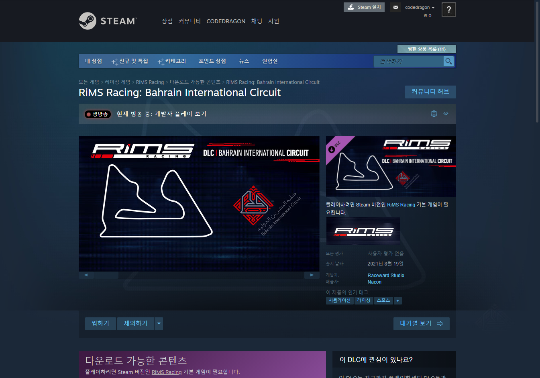
Task: Click 현재 방송 중: 개발자 플레이 보기 text
Action: (x=161, y=114)
